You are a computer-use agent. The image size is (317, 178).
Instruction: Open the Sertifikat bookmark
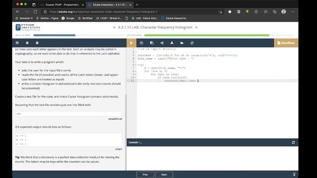[x=85, y=18]
